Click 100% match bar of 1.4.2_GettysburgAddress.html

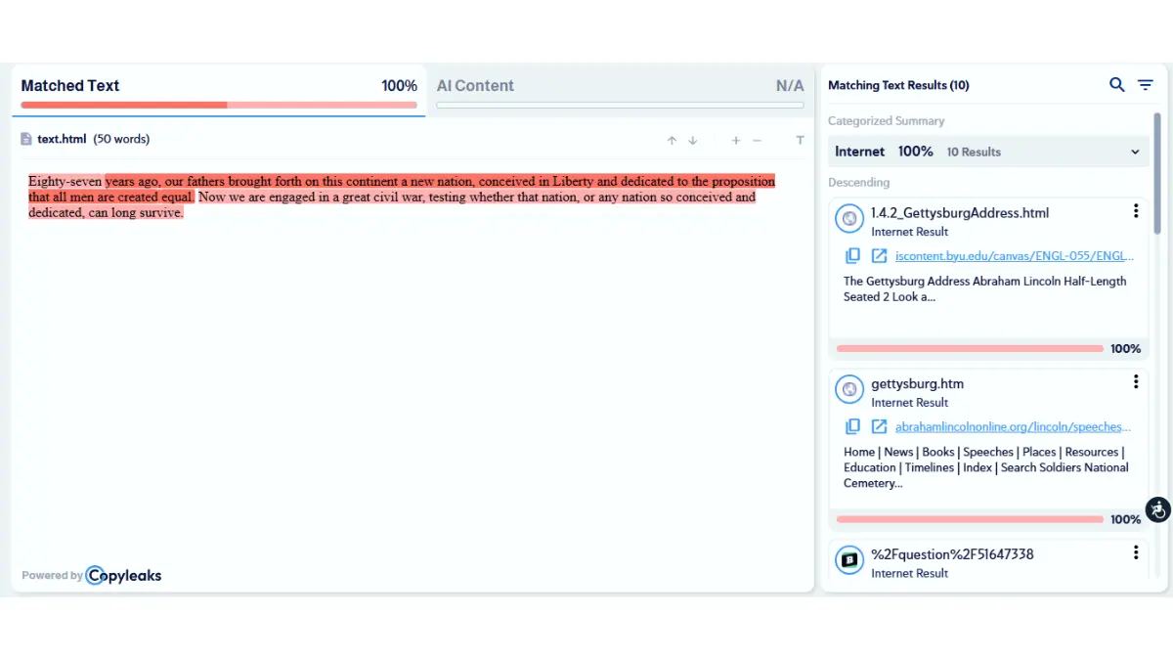(970, 349)
